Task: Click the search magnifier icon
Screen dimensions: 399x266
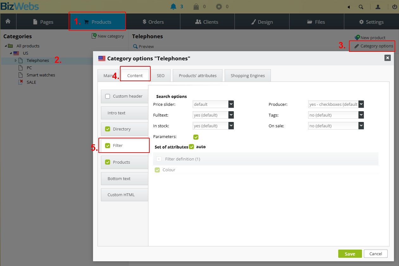Action: (x=361, y=7)
